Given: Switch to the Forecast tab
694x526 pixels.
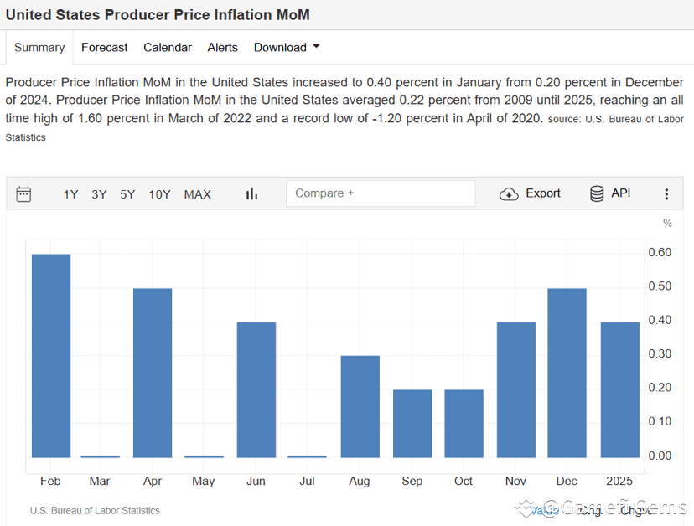Looking at the screenshot, I should tap(104, 48).
